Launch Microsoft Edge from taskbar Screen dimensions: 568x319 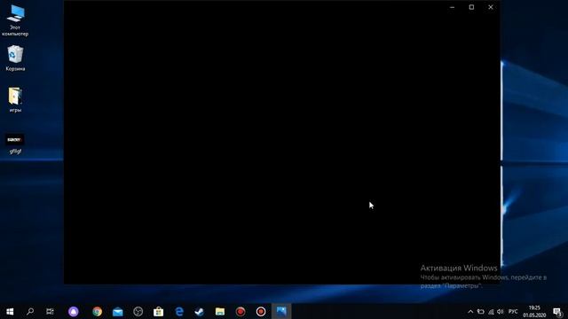tap(179, 311)
